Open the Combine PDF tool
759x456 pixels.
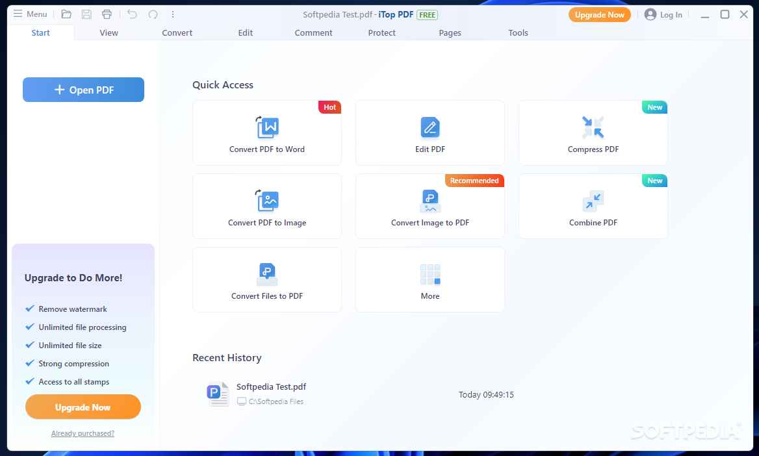pyautogui.click(x=593, y=207)
